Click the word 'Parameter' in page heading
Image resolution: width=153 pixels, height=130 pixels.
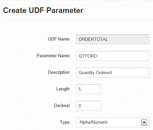coord(65,10)
